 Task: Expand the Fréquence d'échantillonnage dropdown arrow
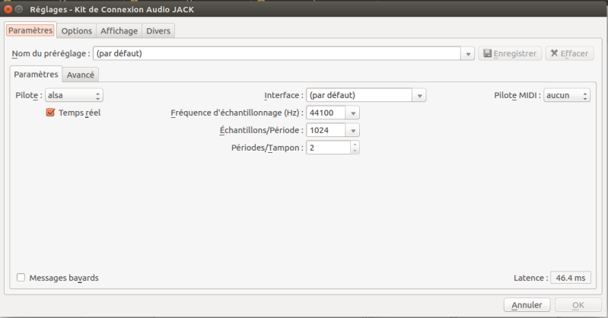(353, 113)
